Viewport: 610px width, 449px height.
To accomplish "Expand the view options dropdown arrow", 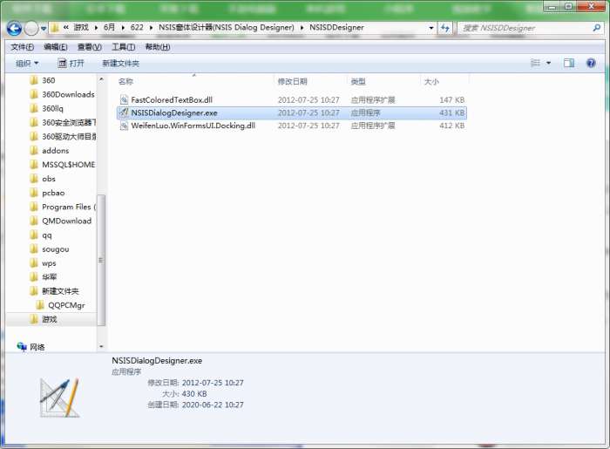I will coord(548,63).
